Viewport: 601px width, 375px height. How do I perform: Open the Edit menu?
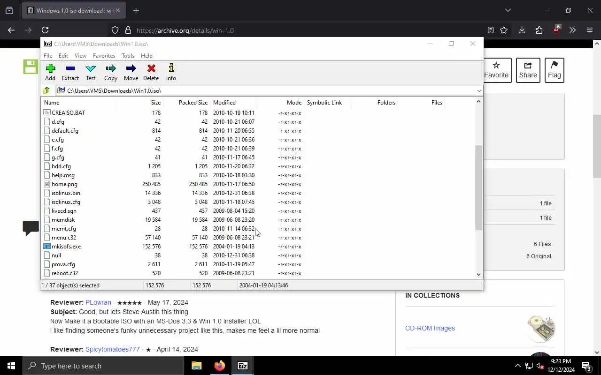point(63,55)
